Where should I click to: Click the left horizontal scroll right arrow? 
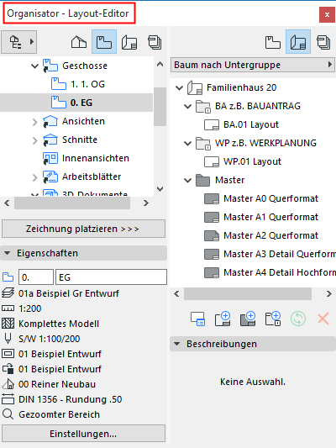coord(146,203)
